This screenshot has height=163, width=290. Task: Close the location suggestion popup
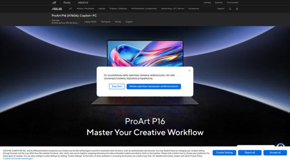point(189,71)
